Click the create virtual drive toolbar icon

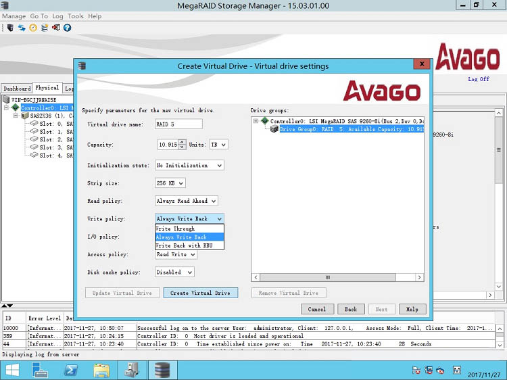coord(45,28)
